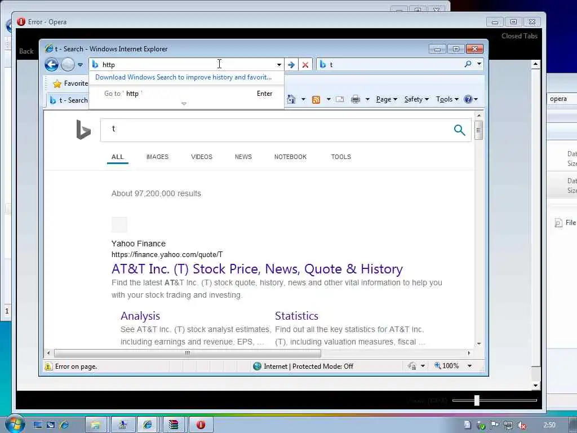Expand the autocomplete list chevron
Screen dimensions: 577x433
point(184,104)
